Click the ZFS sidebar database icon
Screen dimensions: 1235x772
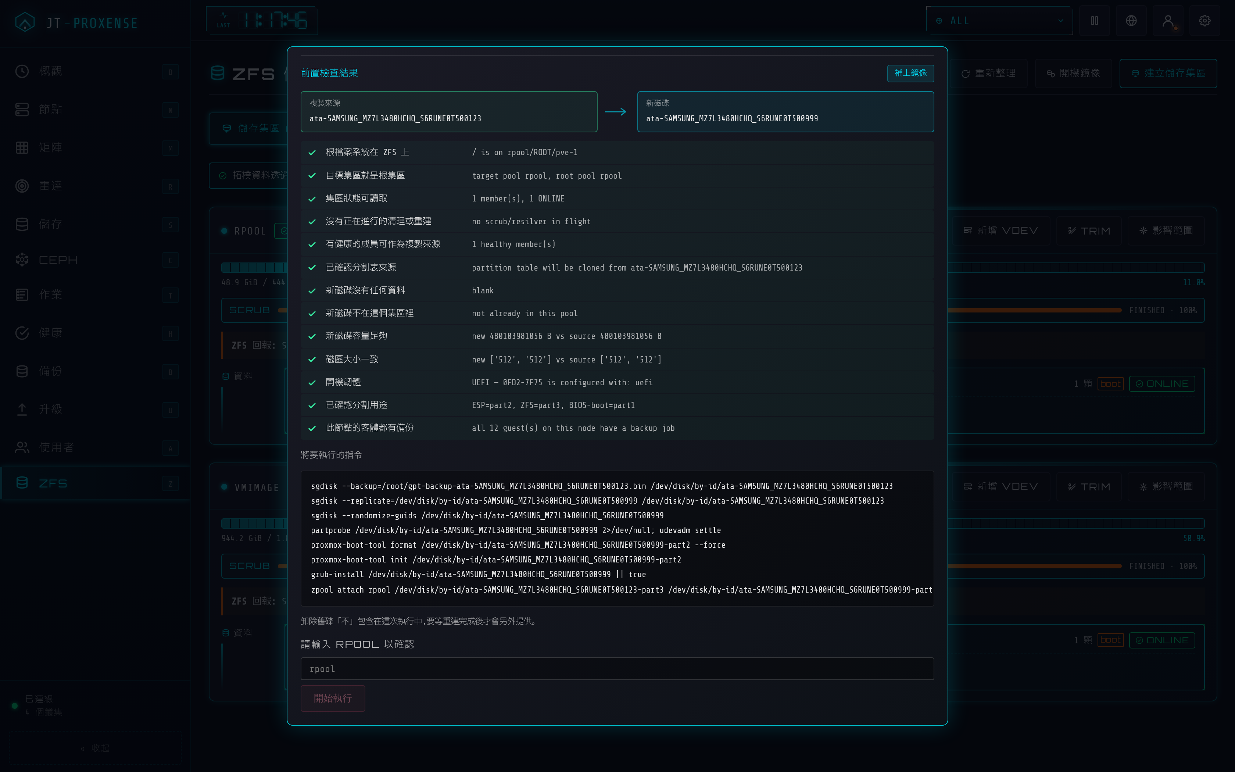[x=22, y=483]
